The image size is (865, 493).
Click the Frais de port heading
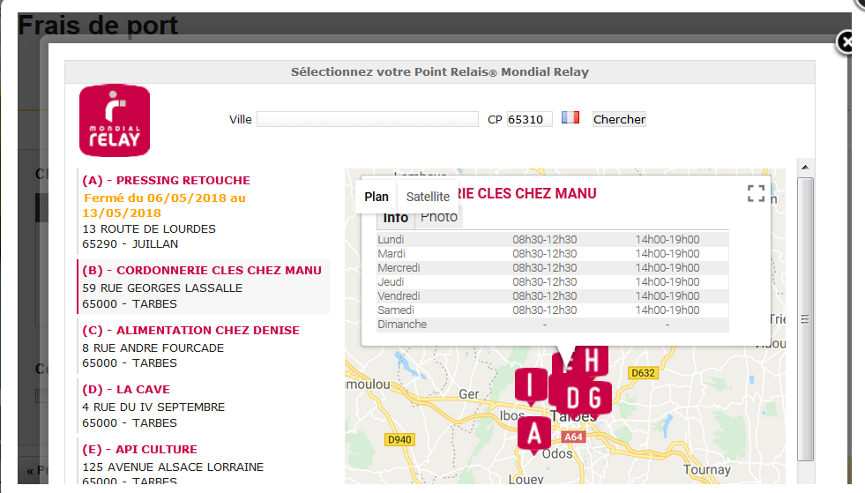tap(98, 26)
